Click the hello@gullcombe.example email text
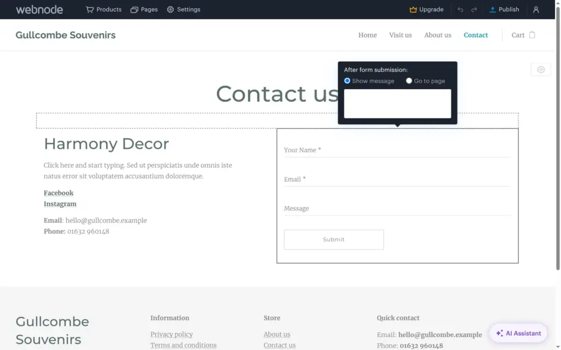The width and height of the screenshot is (561, 350). 106,220
